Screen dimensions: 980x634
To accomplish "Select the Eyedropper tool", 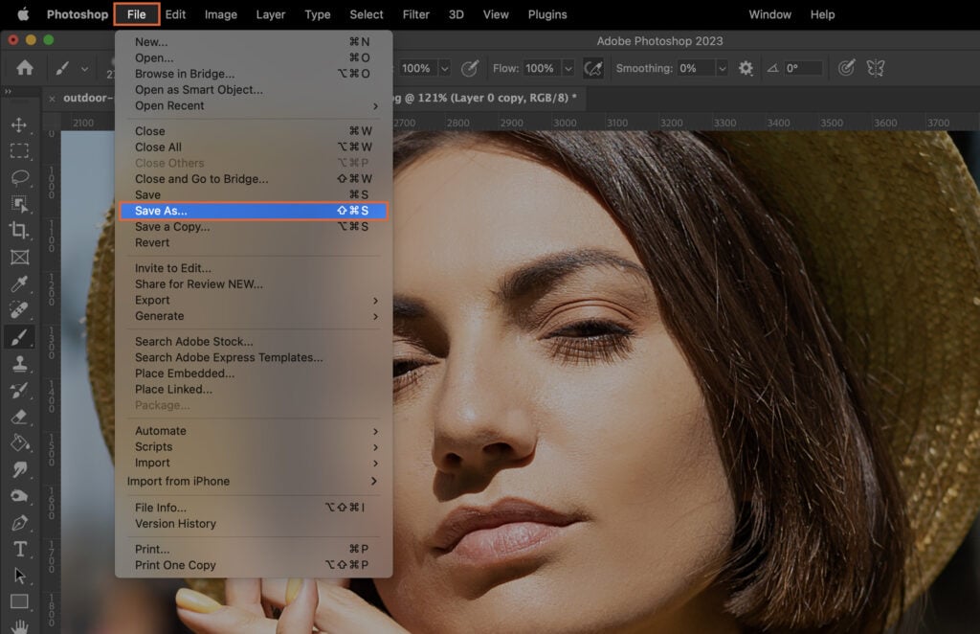I will point(19,283).
